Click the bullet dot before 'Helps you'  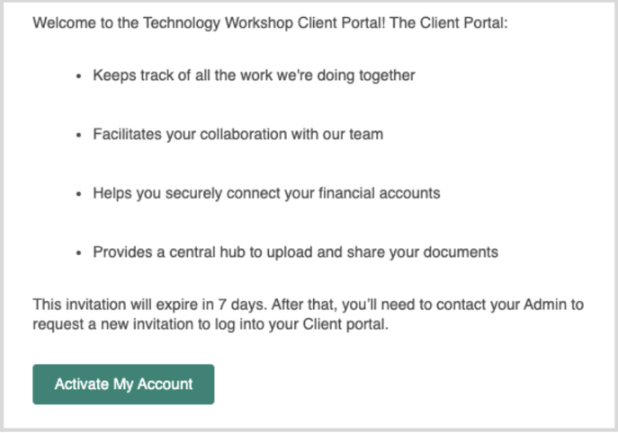point(79,194)
